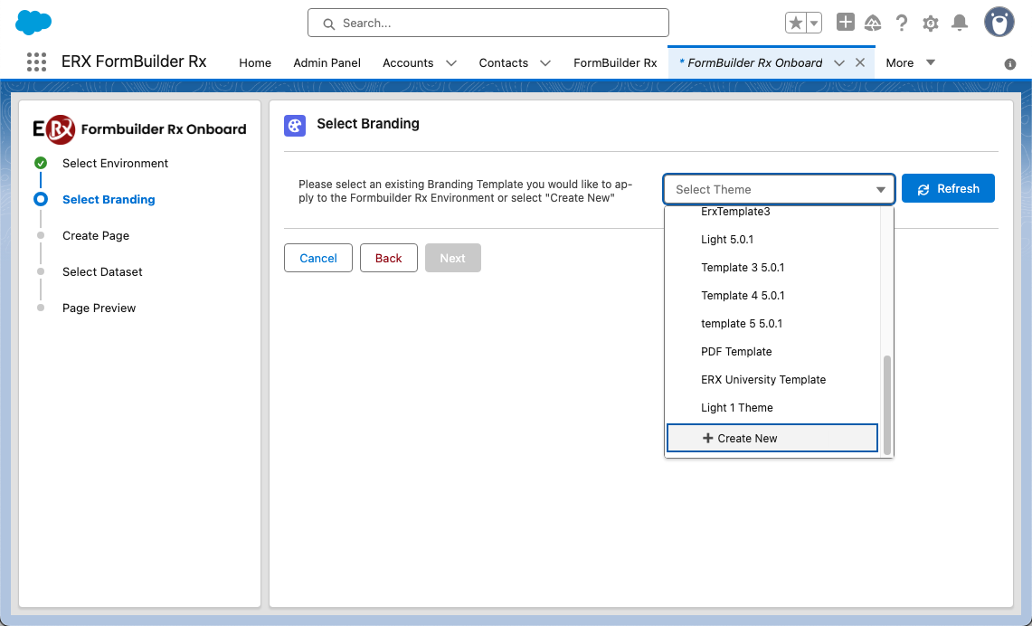
Task: Click the Salesforce search box
Action: coord(488,23)
